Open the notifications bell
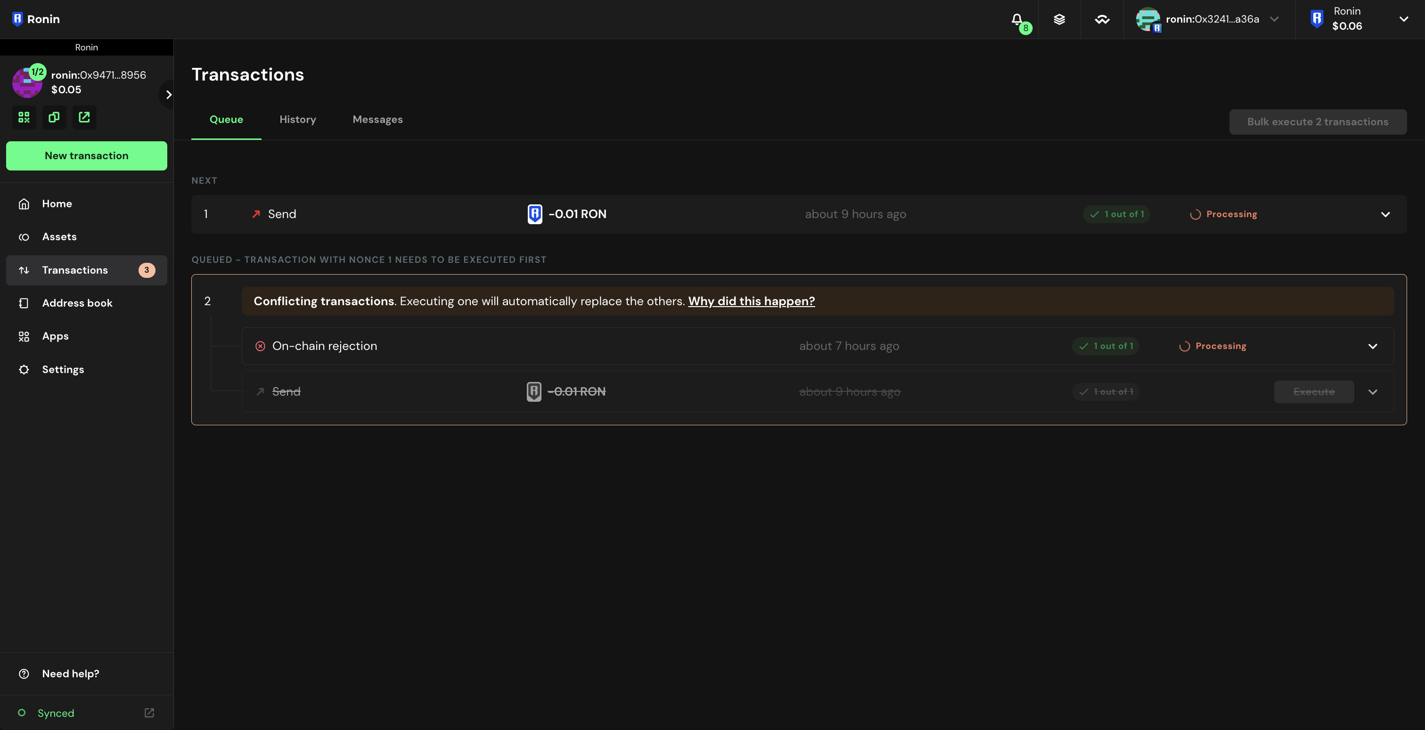 click(x=1017, y=19)
